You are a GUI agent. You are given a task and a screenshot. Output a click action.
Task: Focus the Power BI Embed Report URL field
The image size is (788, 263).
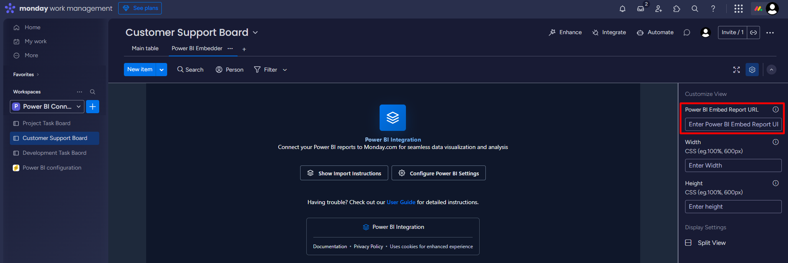733,124
